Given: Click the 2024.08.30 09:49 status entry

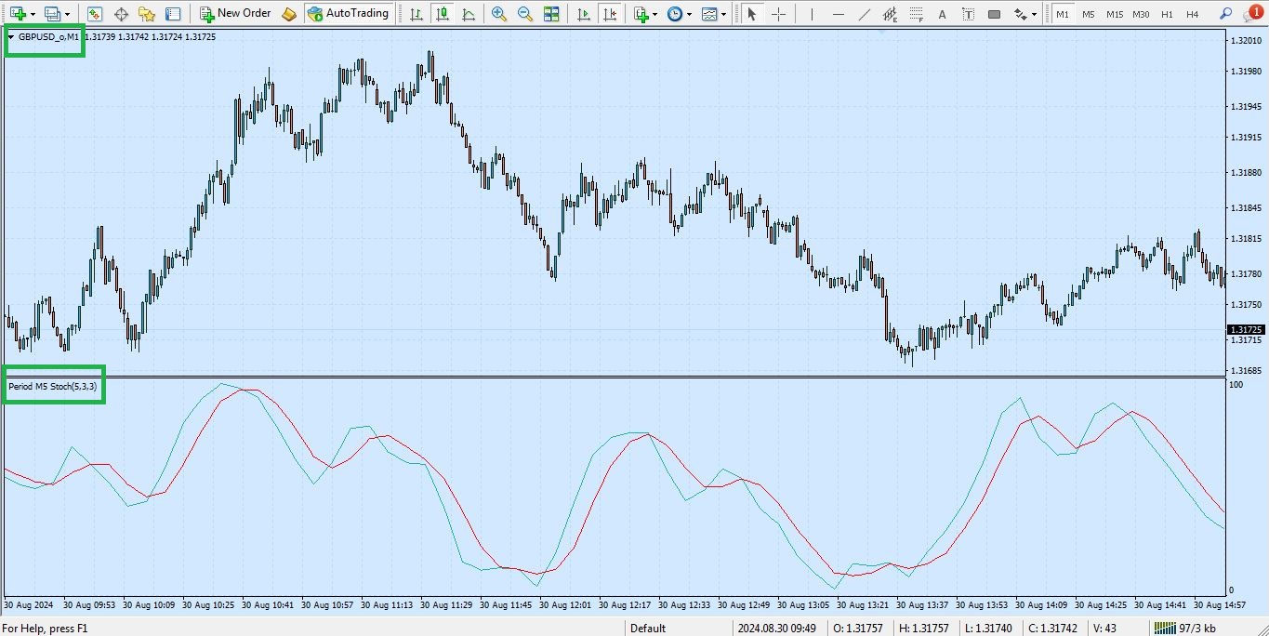Looking at the screenshot, I should click(777, 629).
